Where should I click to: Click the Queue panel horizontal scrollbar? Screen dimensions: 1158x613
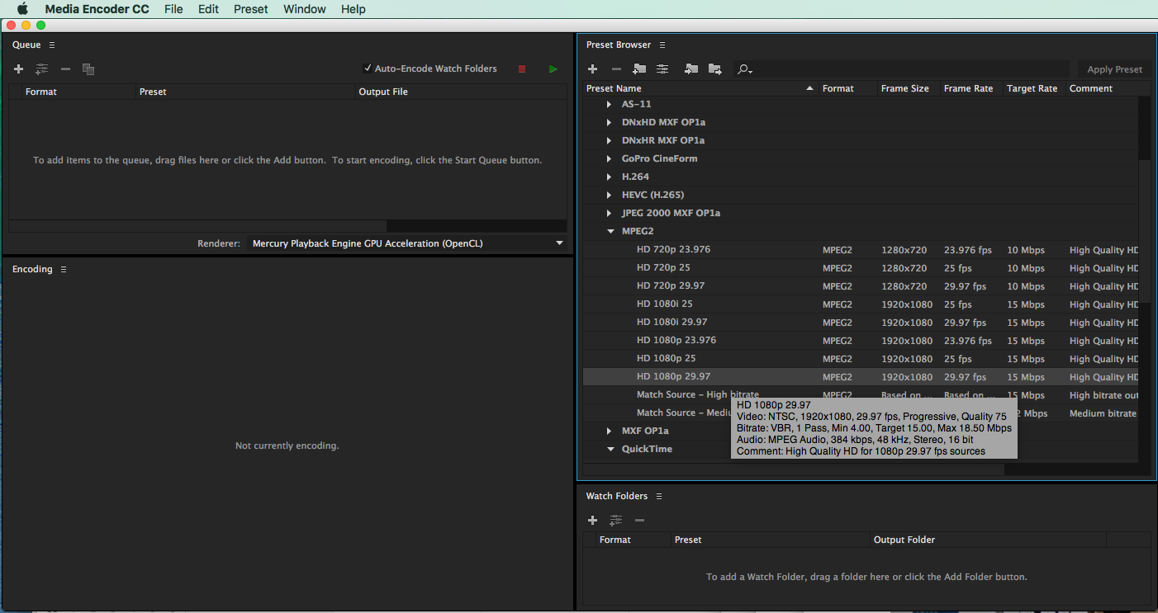pos(198,225)
